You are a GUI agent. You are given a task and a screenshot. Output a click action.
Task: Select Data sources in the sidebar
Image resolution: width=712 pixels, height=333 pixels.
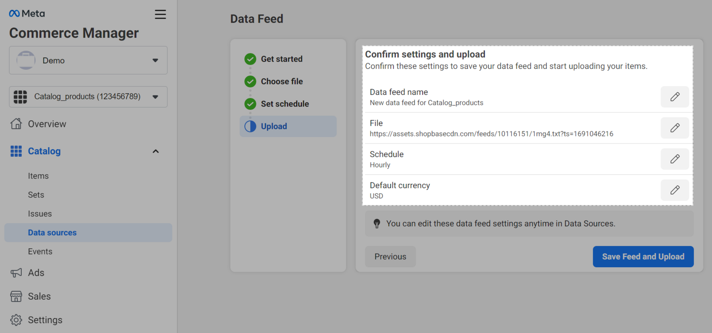click(88, 233)
